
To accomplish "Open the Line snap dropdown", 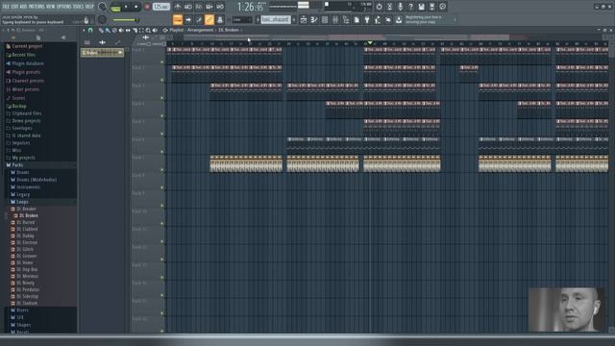I will (x=242, y=19).
